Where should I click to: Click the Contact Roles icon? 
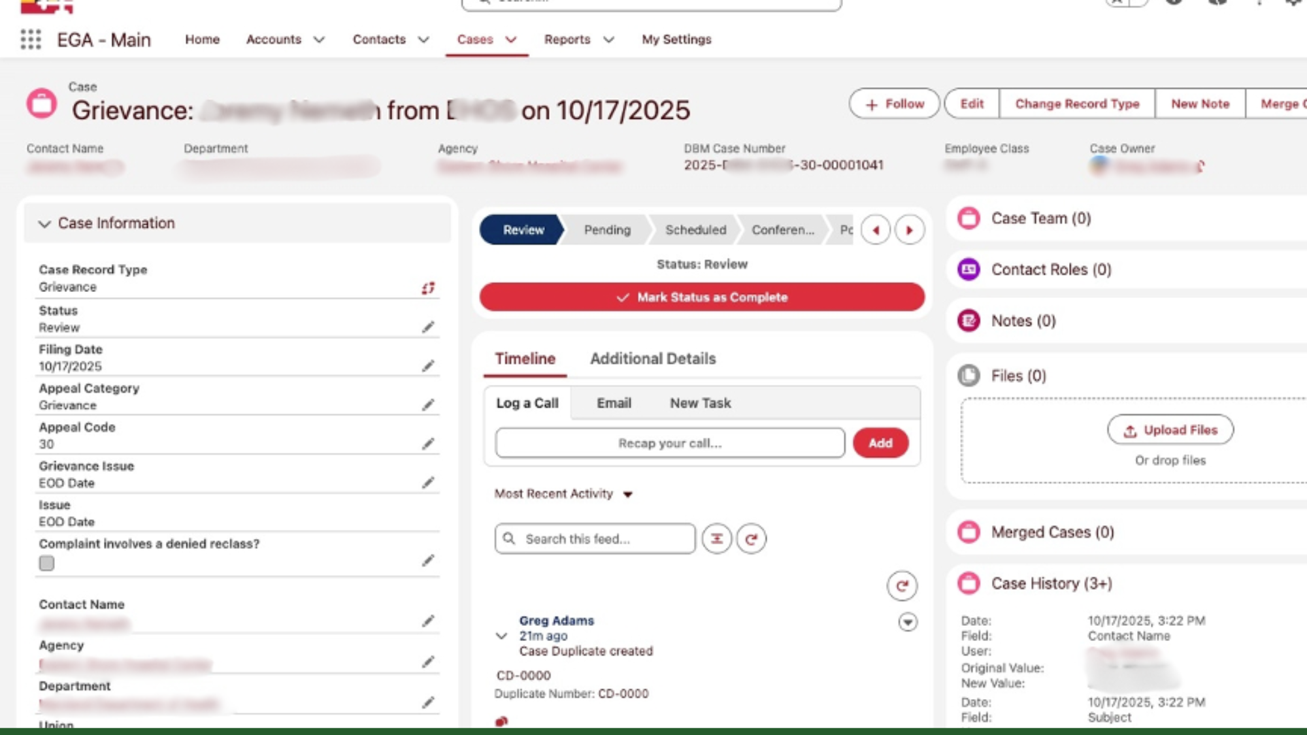(x=969, y=269)
